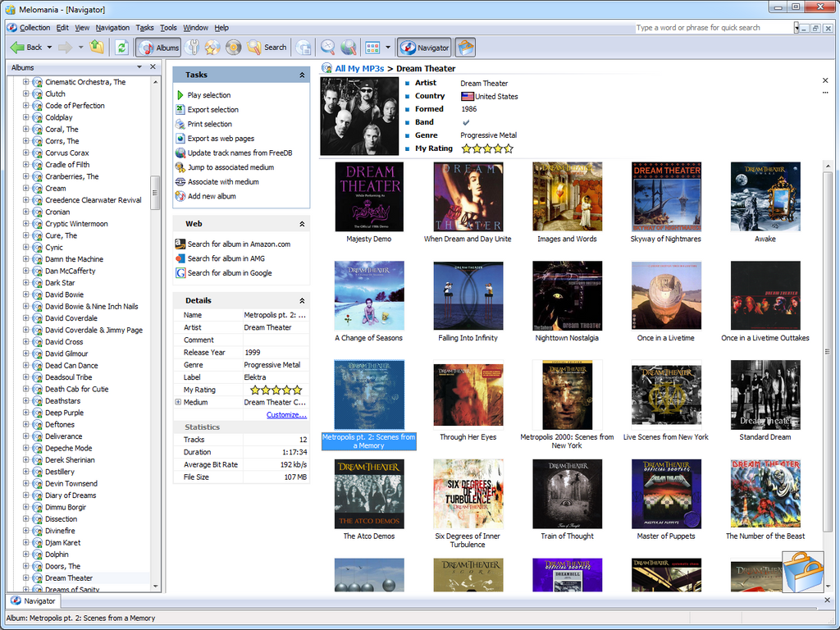Click the green Back arrow button
Image resolution: width=840 pixels, height=630 pixels.
[27, 48]
